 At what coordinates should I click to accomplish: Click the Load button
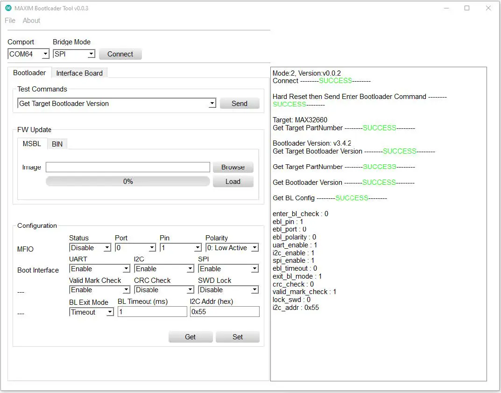(x=233, y=182)
